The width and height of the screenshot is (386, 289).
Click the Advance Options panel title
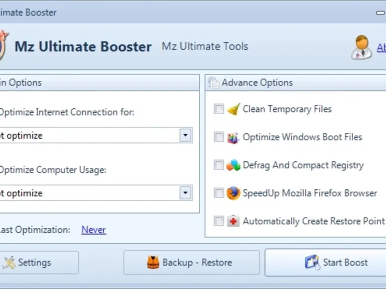[257, 82]
